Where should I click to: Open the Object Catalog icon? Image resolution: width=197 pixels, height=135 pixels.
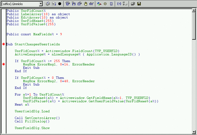coord(99,4)
